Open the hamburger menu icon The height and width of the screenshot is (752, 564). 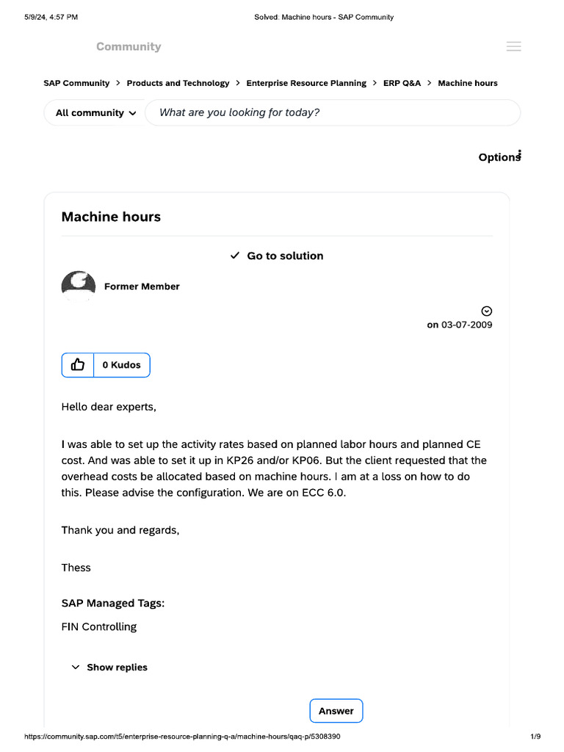click(514, 46)
